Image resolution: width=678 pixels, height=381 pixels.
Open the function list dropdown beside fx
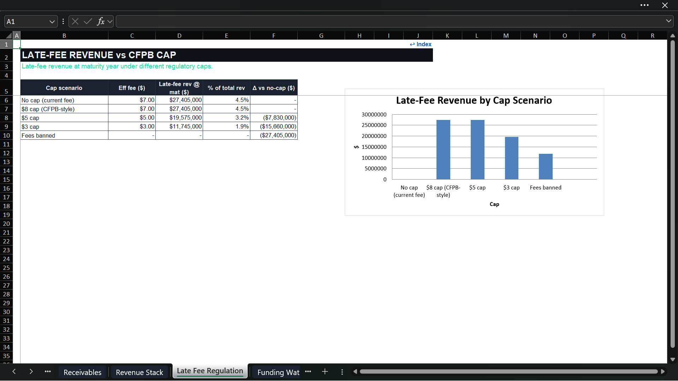pos(110,22)
